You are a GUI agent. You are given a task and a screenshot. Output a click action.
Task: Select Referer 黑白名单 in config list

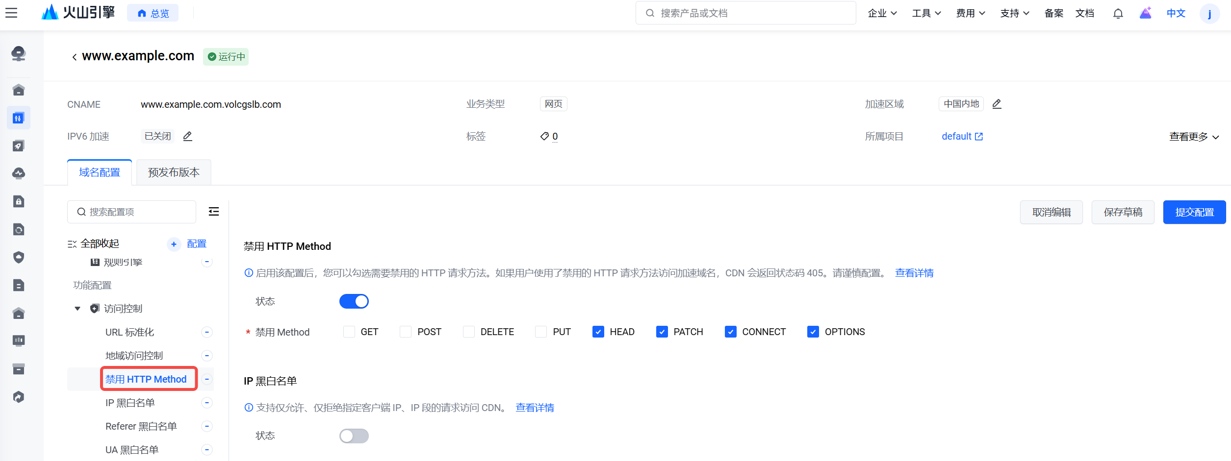coord(141,426)
